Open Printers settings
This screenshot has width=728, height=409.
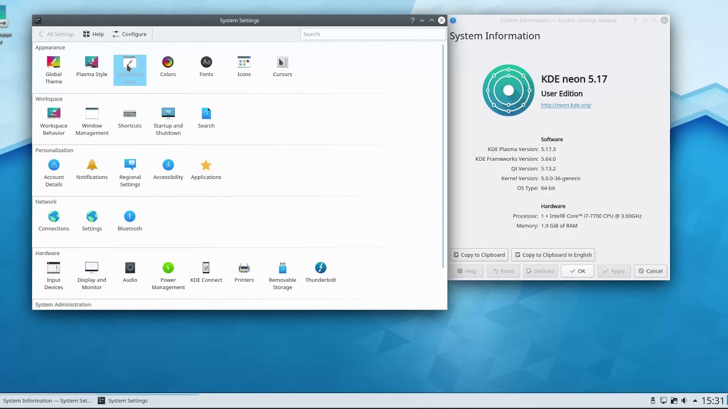pyautogui.click(x=244, y=273)
